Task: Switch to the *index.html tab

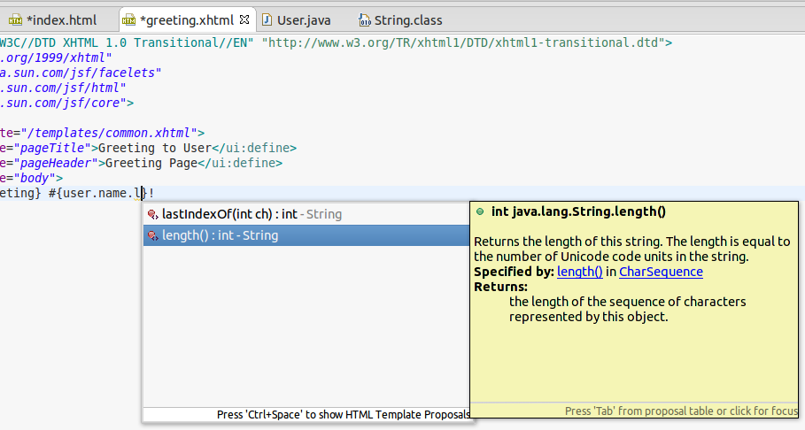Action: (x=61, y=19)
